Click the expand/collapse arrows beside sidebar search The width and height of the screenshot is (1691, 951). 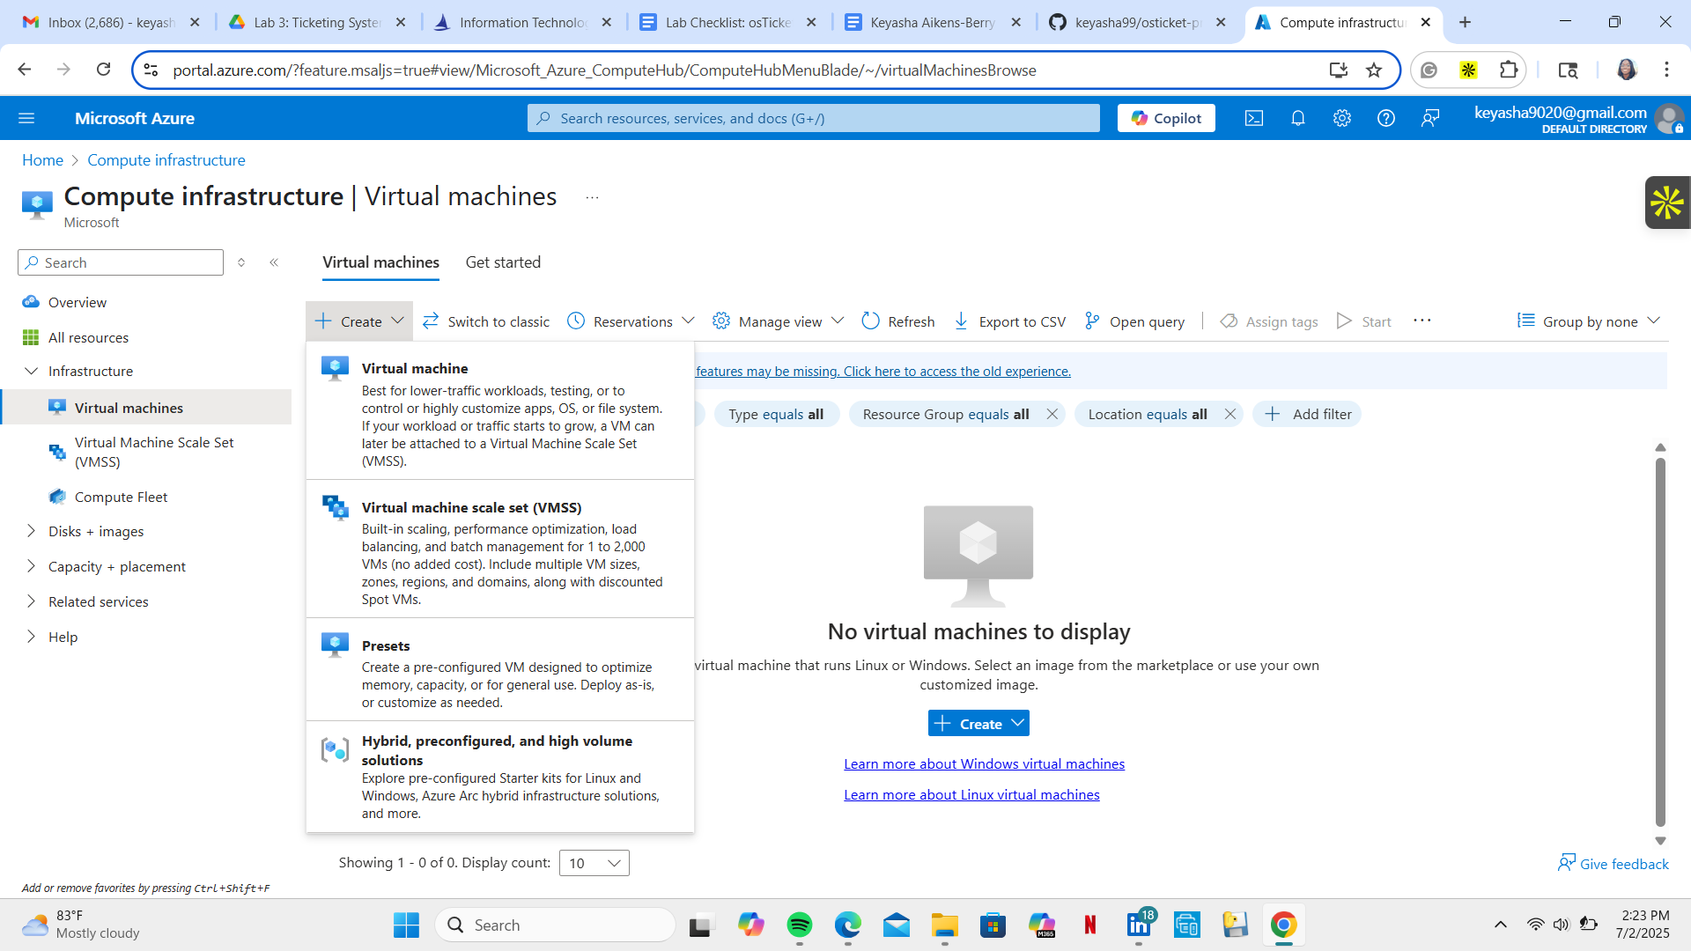[x=241, y=262]
